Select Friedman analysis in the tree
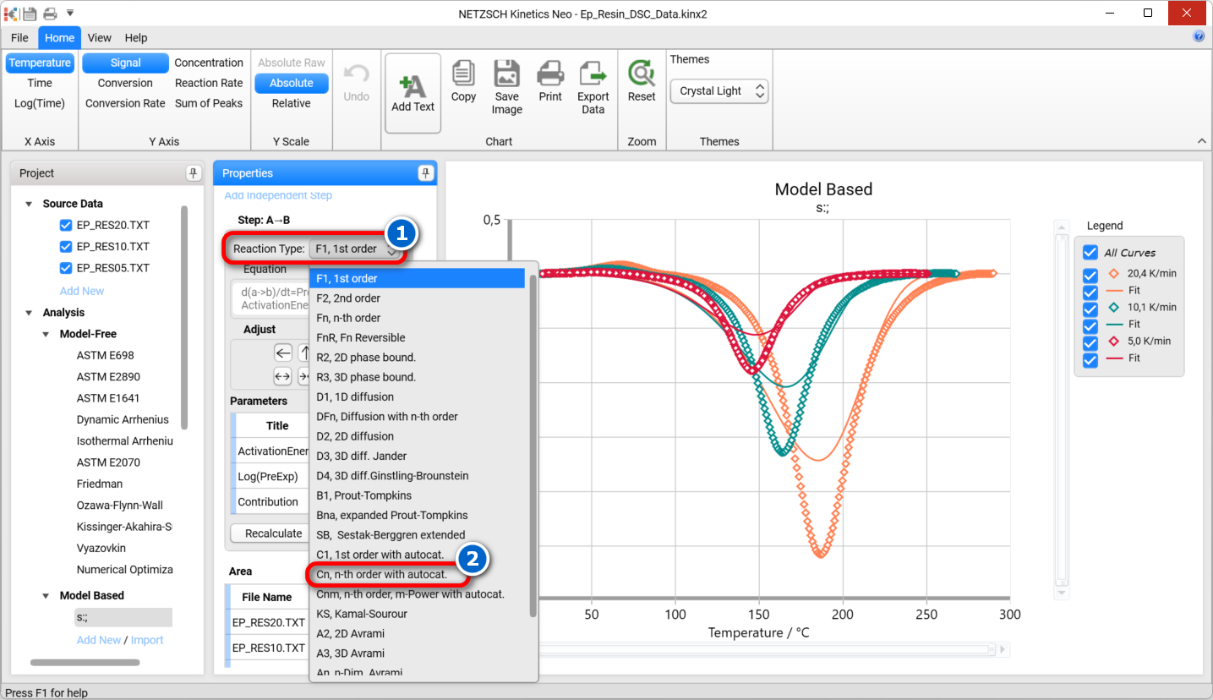Viewport: 1213px width, 700px height. [100, 484]
